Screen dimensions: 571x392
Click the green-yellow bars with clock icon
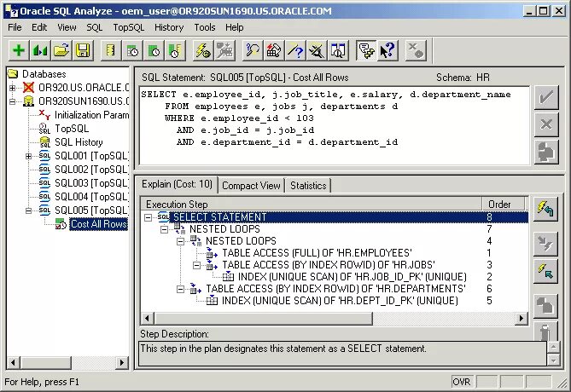(x=175, y=50)
